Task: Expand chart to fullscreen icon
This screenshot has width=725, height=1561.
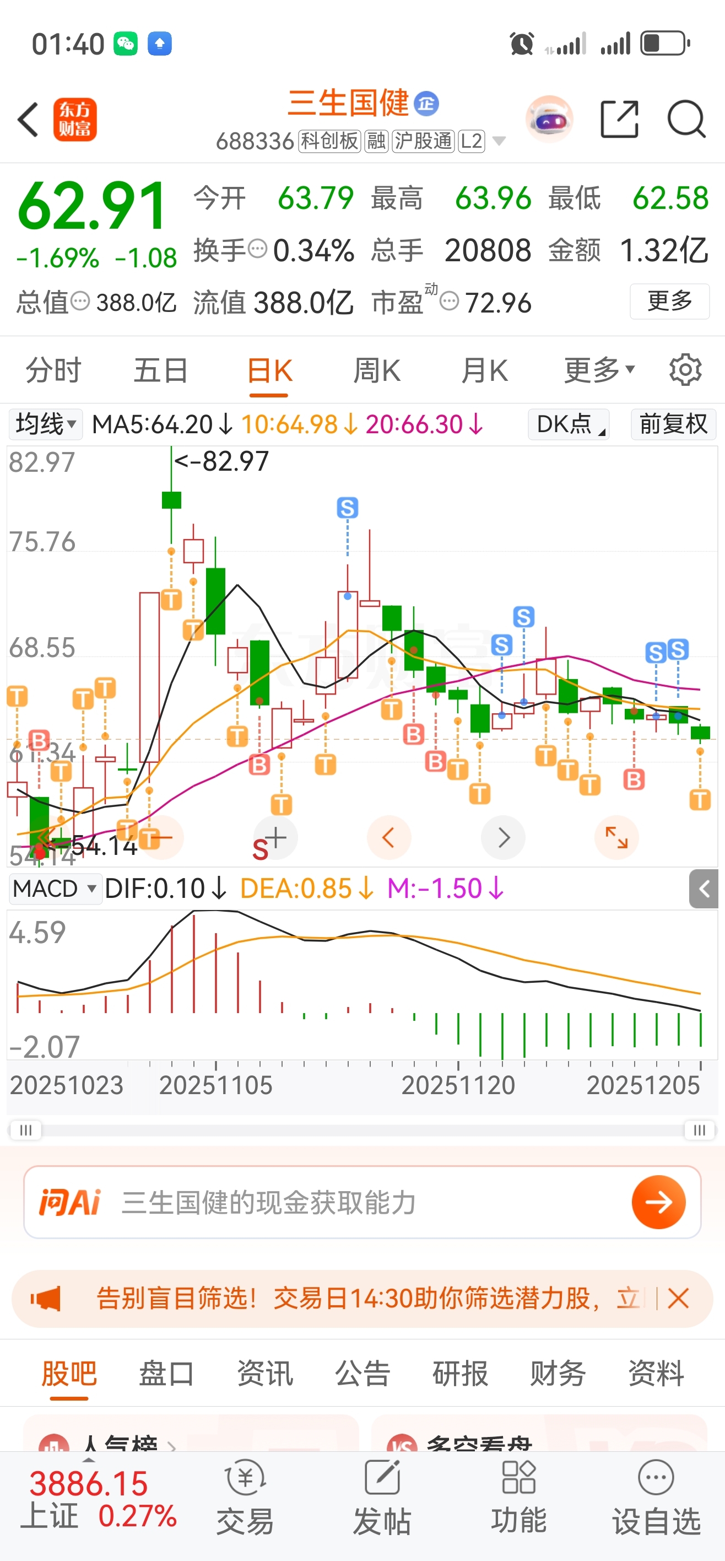Action: tap(616, 838)
